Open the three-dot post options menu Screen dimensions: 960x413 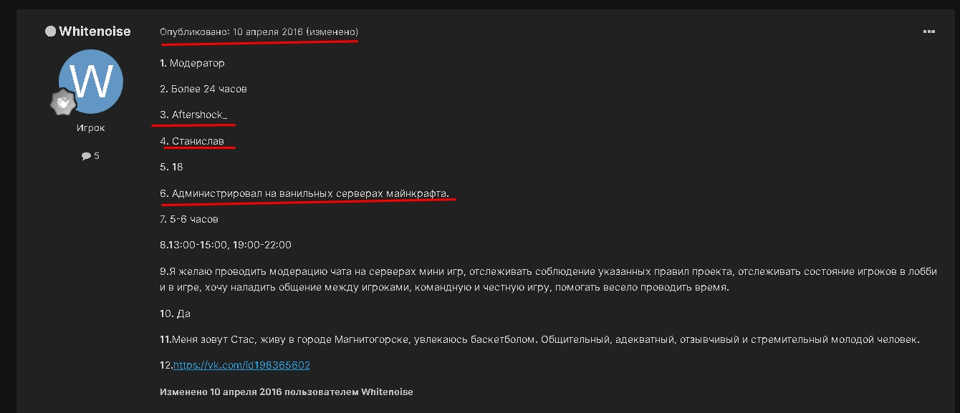pyautogui.click(x=928, y=31)
